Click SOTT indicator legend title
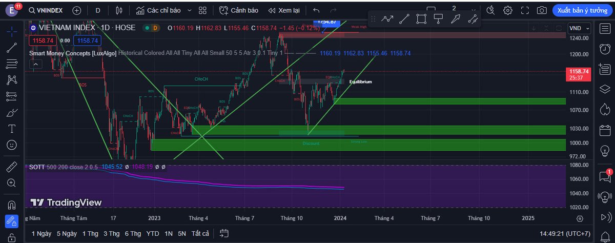 coord(36,167)
